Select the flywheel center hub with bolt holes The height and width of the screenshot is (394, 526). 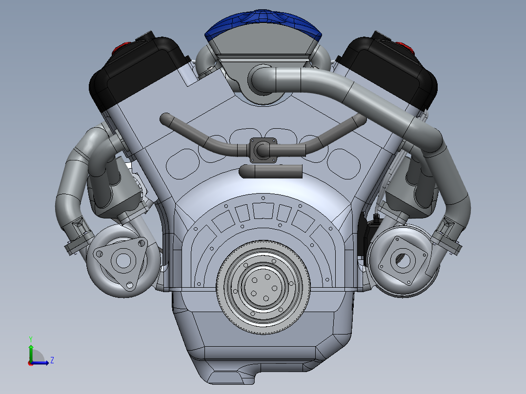[x=263, y=287]
